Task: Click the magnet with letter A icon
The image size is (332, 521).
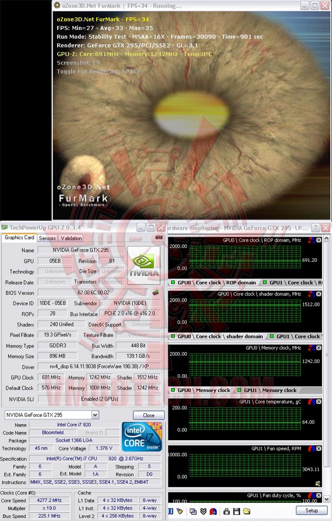Action: point(213,511)
